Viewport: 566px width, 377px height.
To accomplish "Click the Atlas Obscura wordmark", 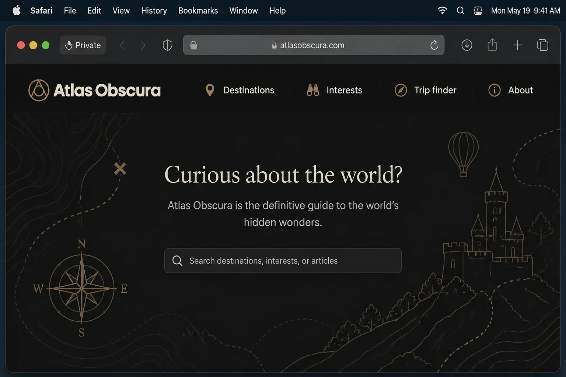I will coord(107,90).
